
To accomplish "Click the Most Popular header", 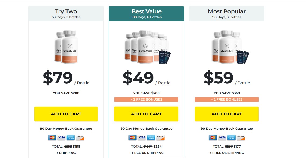I will tap(227, 14).
